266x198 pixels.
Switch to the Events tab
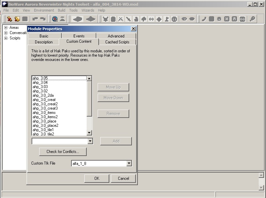click(x=79, y=36)
